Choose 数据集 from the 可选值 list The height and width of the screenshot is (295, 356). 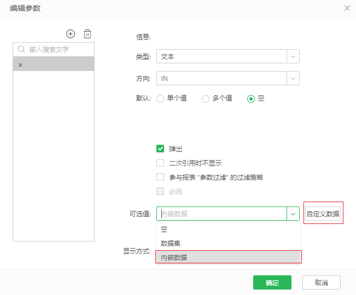pos(228,243)
